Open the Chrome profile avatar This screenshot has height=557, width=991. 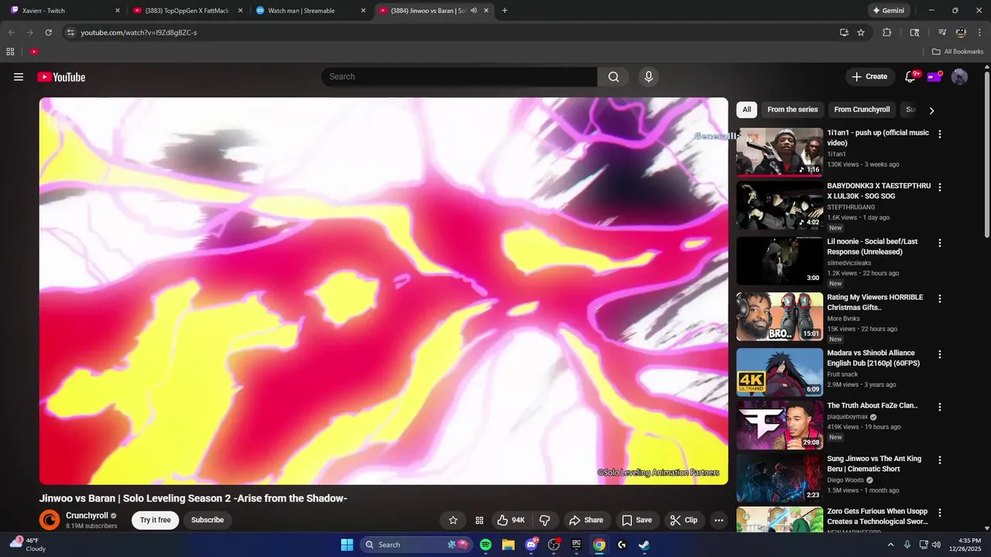point(961,32)
